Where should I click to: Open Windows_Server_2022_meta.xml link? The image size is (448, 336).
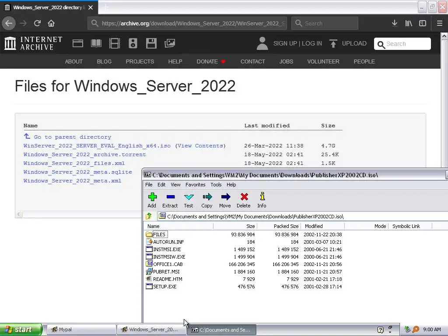(x=72, y=181)
